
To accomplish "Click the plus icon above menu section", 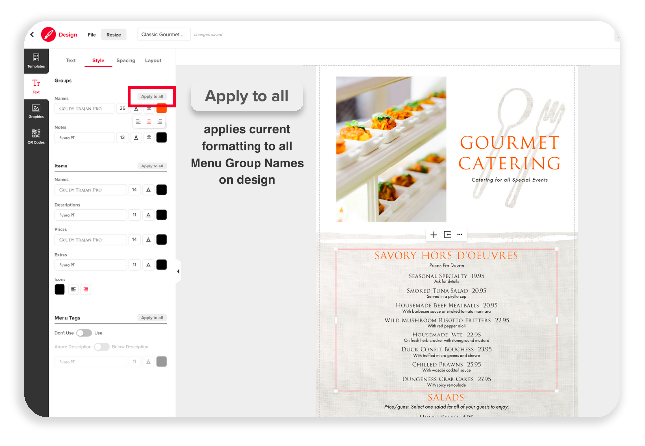I will [x=434, y=235].
